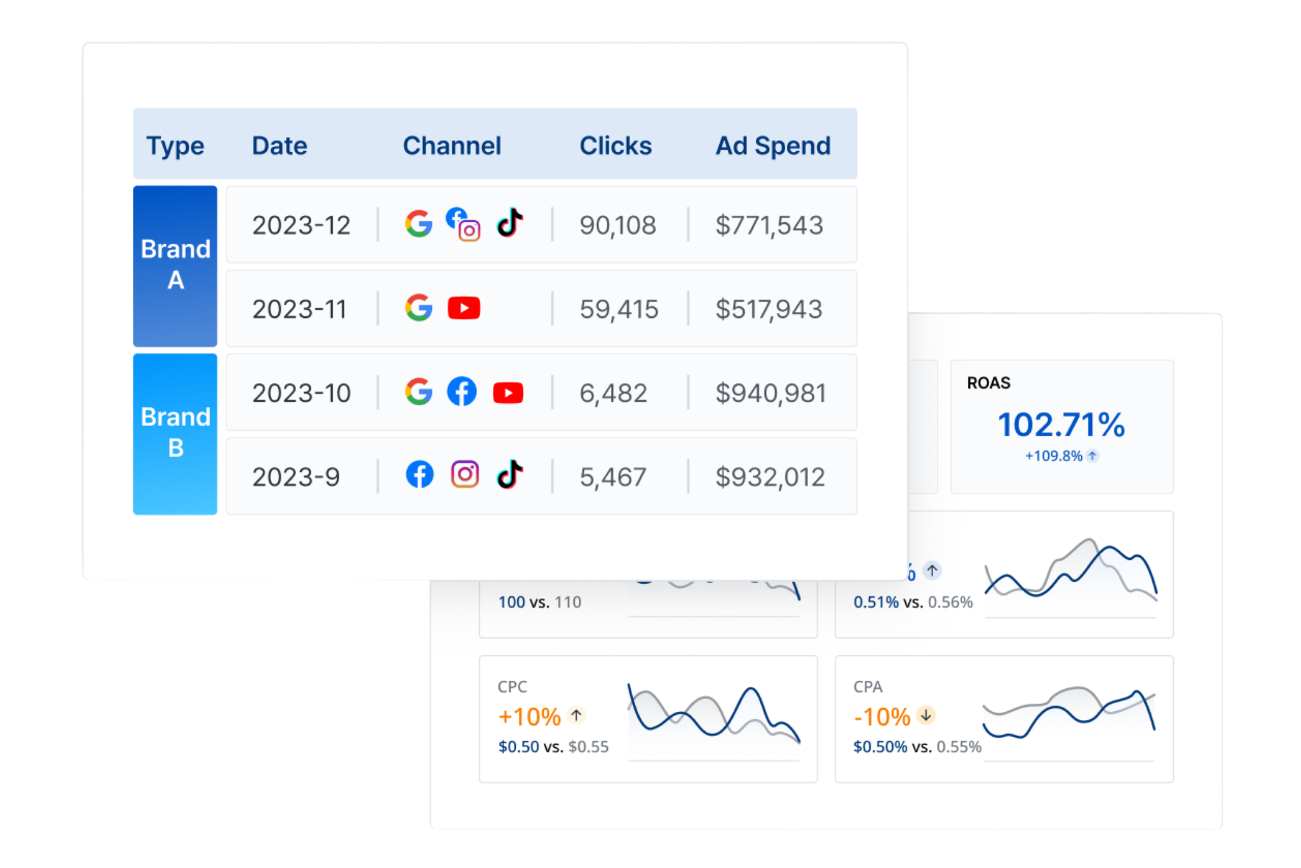Select the Brand A type block
This screenshot has width=1301, height=868.
(x=175, y=265)
